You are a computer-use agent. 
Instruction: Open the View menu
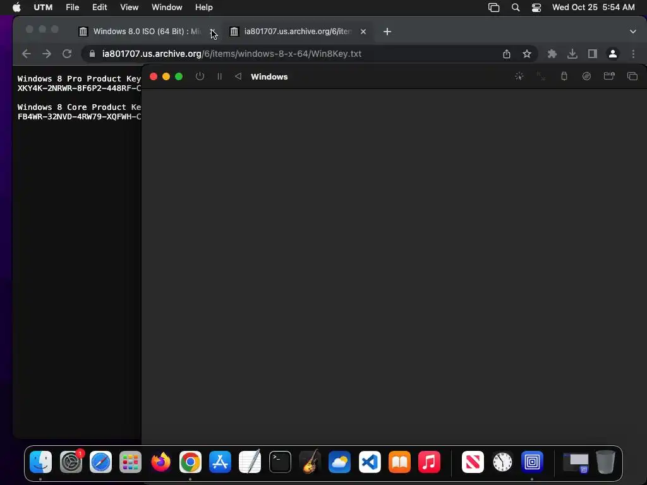coord(129,7)
